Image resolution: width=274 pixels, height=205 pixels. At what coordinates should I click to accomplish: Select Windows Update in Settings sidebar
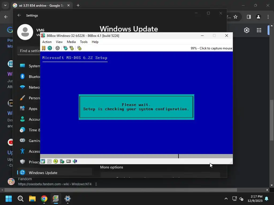(x=55, y=173)
